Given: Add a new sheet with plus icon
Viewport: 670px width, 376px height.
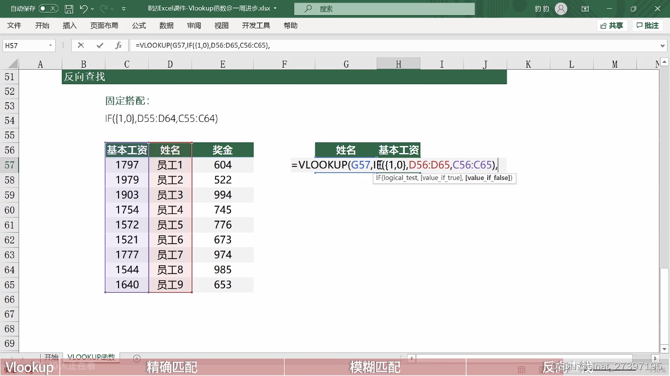Looking at the screenshot, I should [137, 358].
